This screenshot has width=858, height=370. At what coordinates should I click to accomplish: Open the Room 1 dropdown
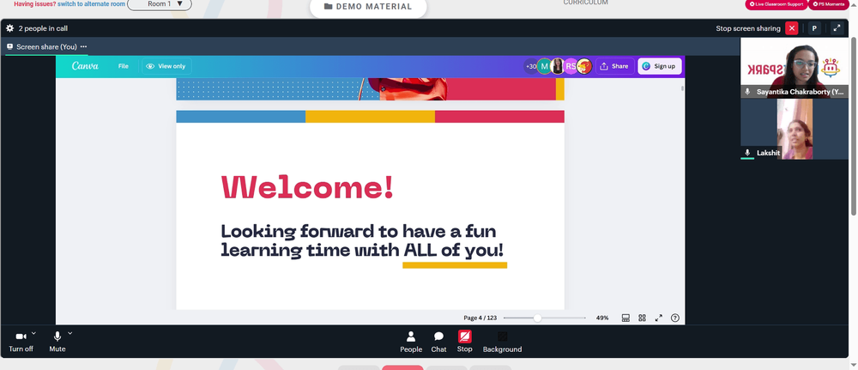pos(160,4)
